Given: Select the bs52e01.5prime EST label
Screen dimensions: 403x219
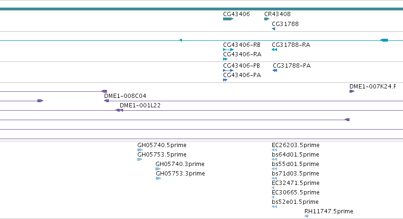Looking at the screenshot, I should point(295,202).
